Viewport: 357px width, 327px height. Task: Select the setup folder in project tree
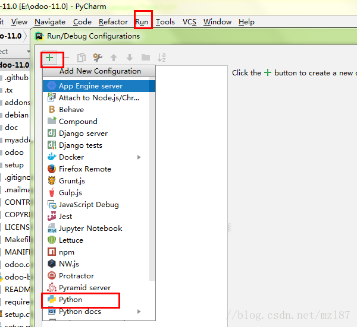coord(14,165)
